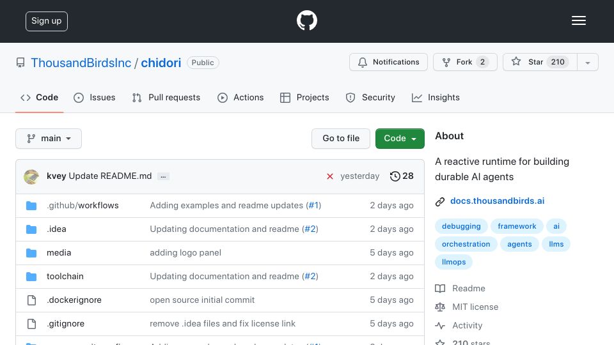Open the Security tab
Image resolution: width=614 pixels, height=345 pixels.
click(x=370, y=97)
